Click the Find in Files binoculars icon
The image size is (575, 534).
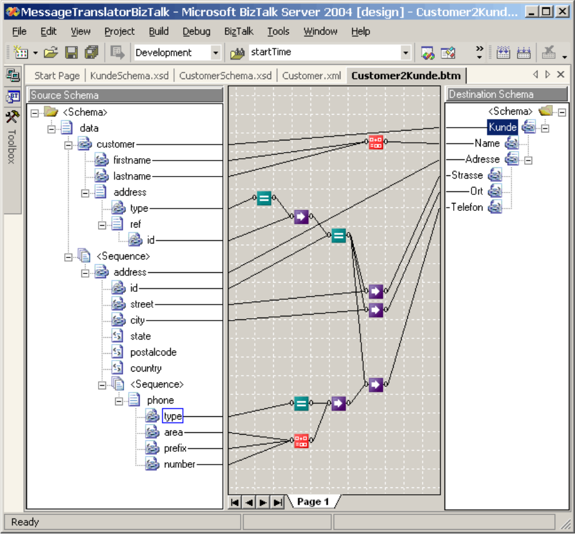pyautogui.click(x=237, y=53)
